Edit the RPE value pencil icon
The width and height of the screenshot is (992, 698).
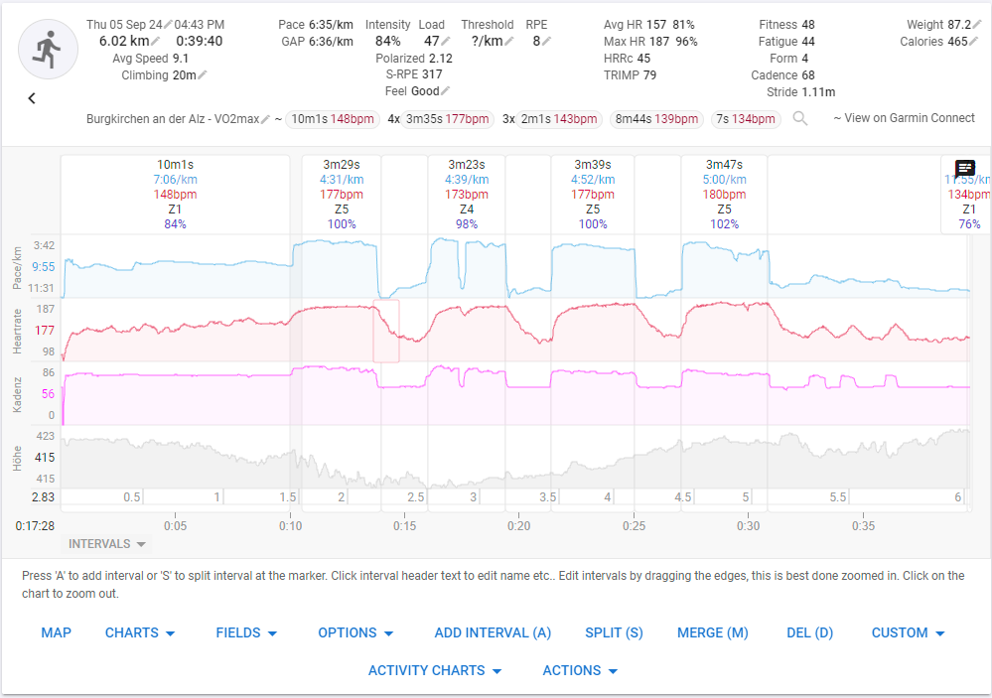tap(546, 41)
